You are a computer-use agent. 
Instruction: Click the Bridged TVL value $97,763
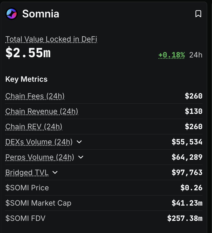[187, 173]
